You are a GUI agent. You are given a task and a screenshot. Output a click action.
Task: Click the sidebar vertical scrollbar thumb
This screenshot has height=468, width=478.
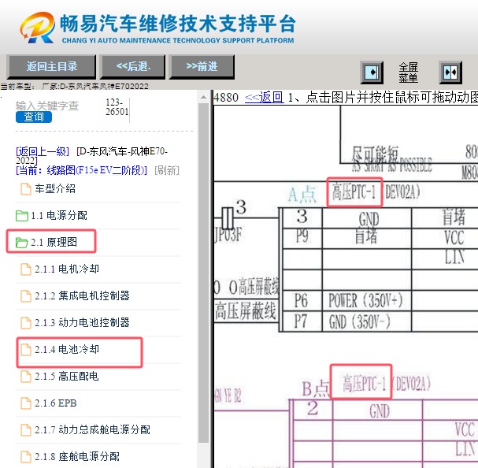[x=203, y=273]
